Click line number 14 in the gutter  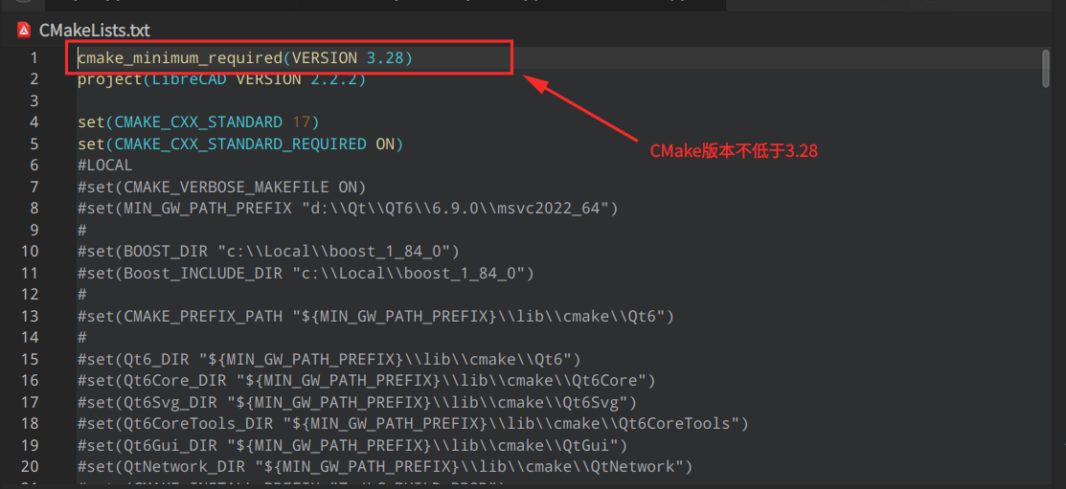point(30,338)
